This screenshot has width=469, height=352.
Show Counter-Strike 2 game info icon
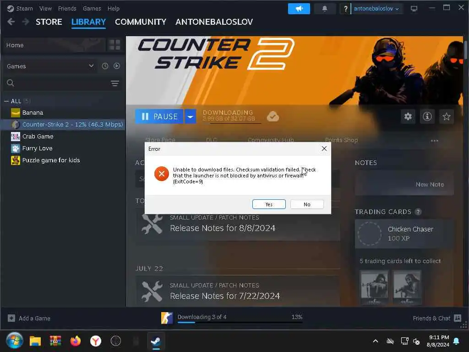427,116
